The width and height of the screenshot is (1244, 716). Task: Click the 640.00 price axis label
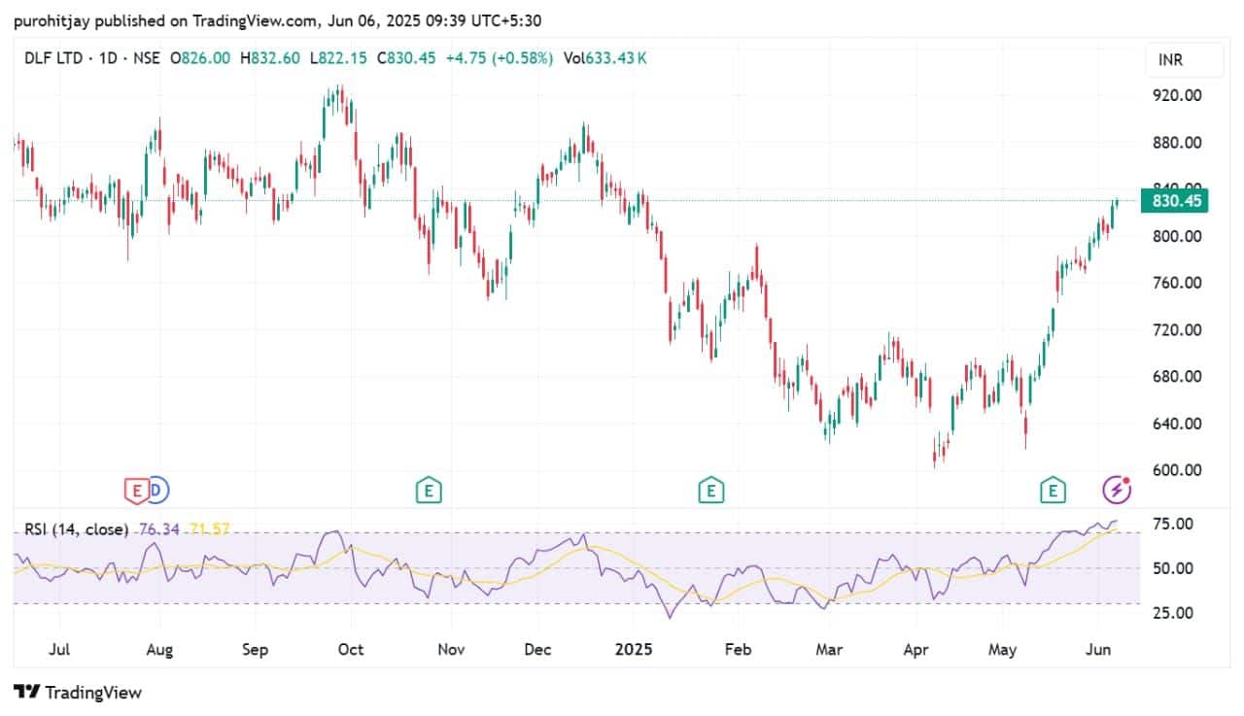click(x=1177, y=424)
